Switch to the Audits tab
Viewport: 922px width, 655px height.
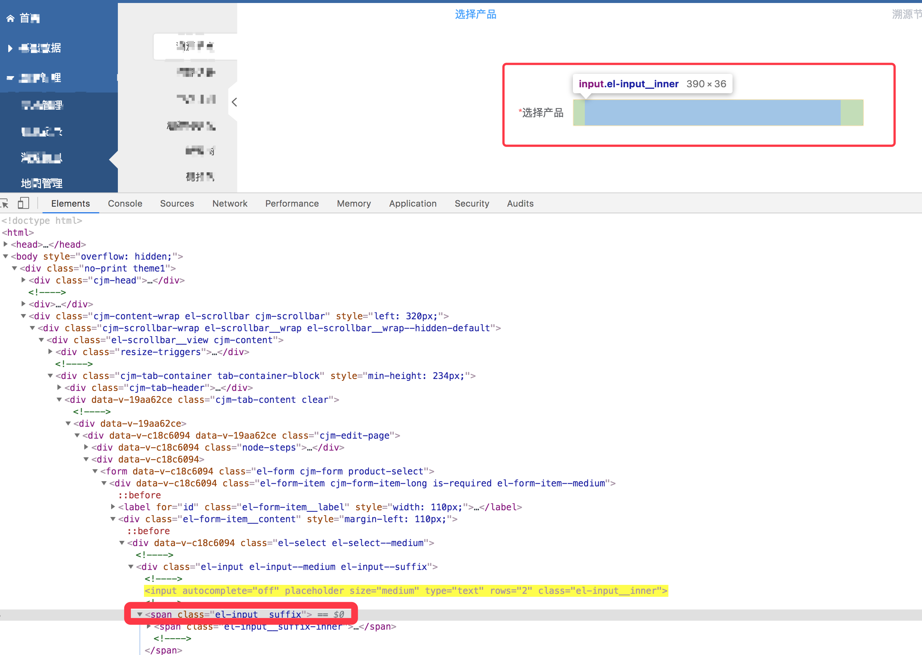tap(520, 203)
